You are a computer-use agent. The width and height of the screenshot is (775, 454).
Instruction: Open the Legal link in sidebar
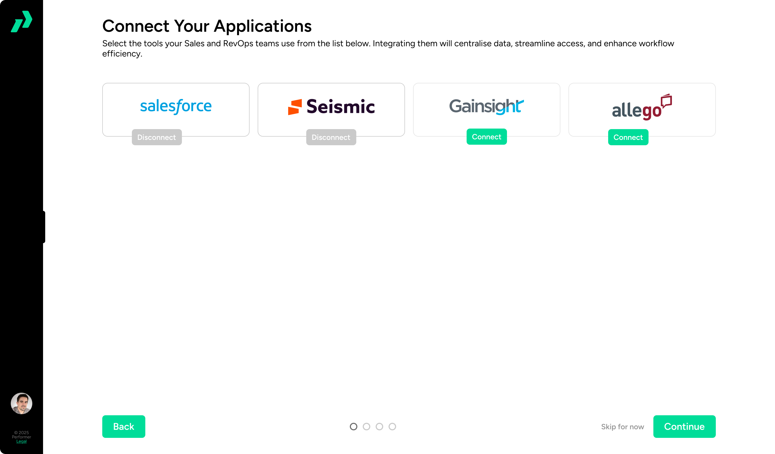tap(22, 441)
